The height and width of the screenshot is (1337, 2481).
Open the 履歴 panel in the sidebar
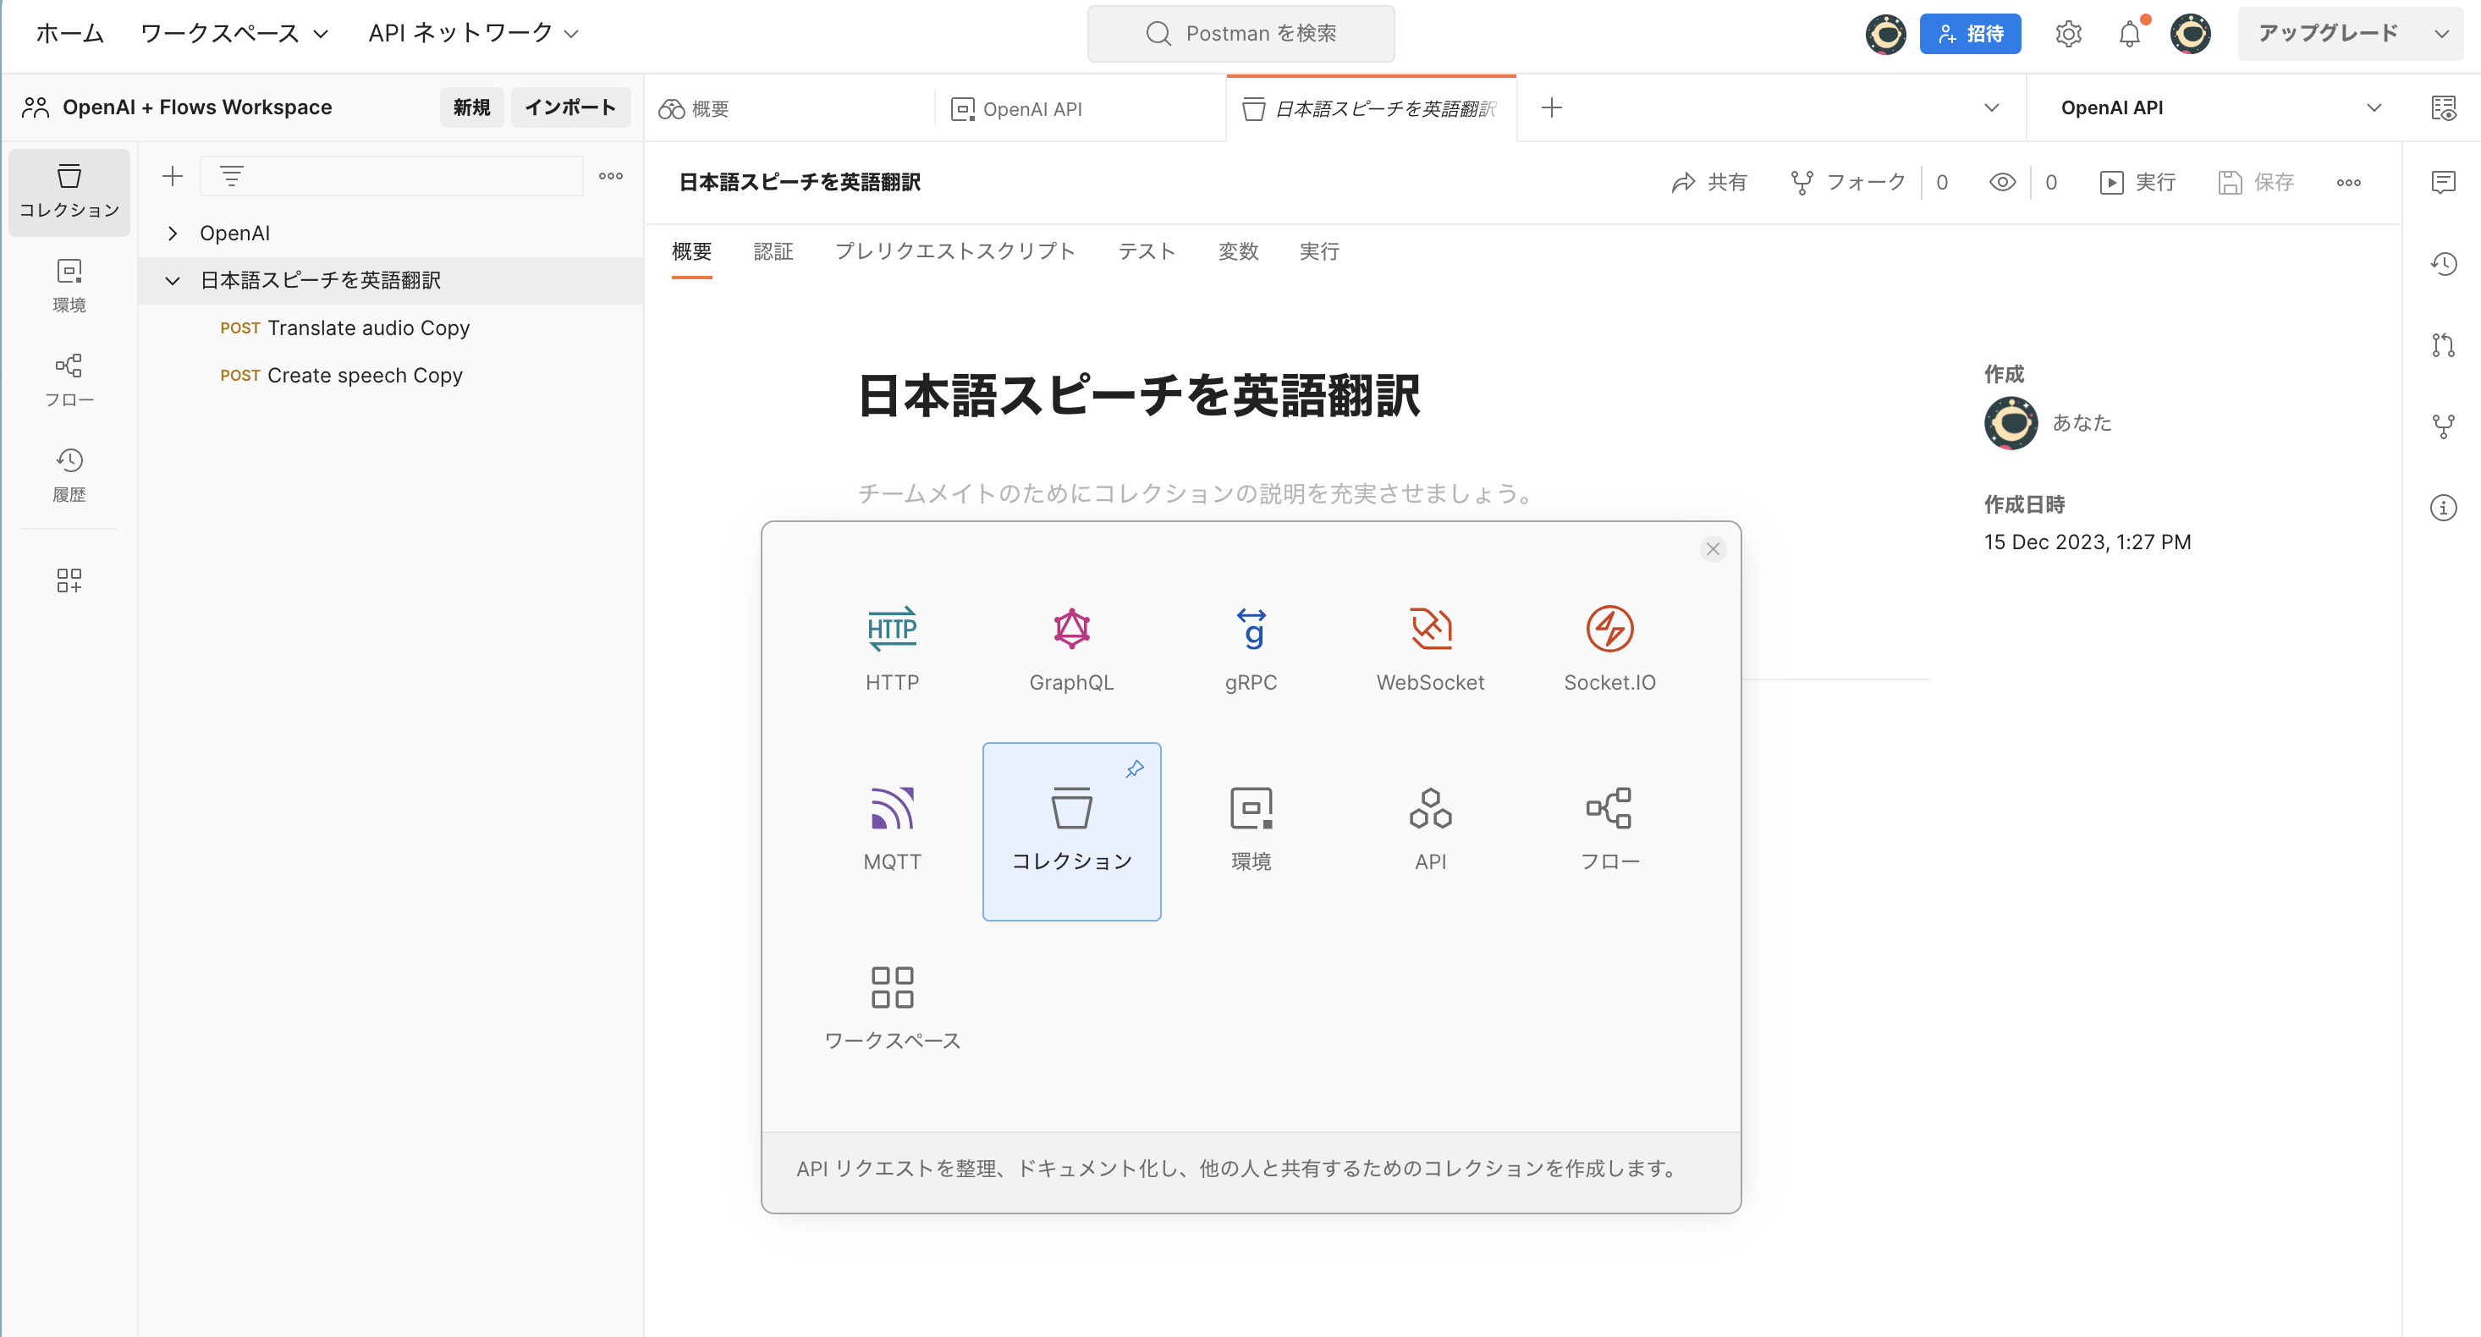pyautogui.click(x=69, y=473)
